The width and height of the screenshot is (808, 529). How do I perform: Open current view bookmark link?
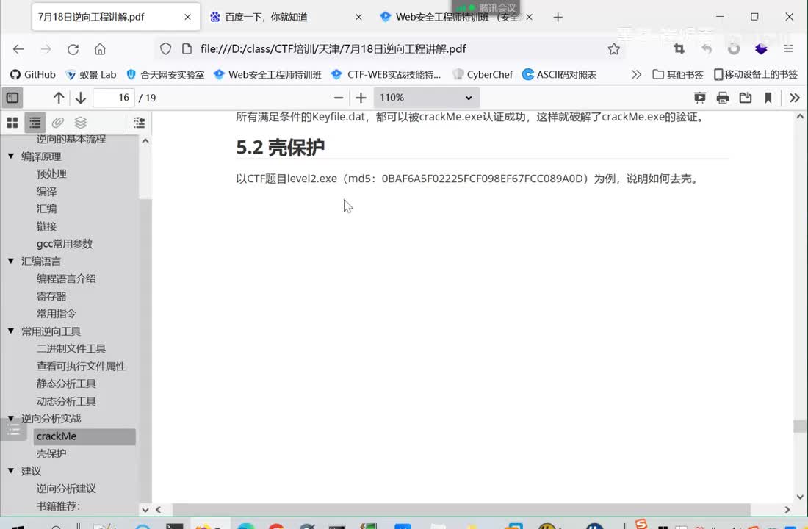(x=768, y=98)
